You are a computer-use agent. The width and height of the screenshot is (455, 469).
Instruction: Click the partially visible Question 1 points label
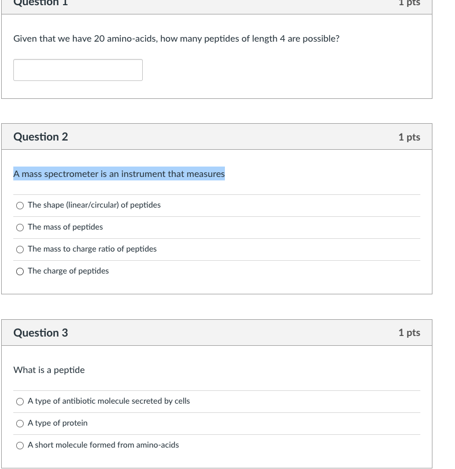coord(409,3)
